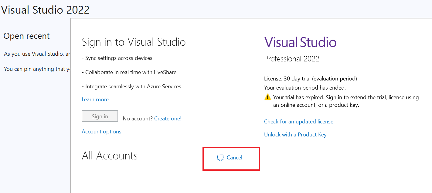The width and height of the screenshot is (432, 193).
Task: Click the loading spinner beside Cancel
Action: pos(220,158)
